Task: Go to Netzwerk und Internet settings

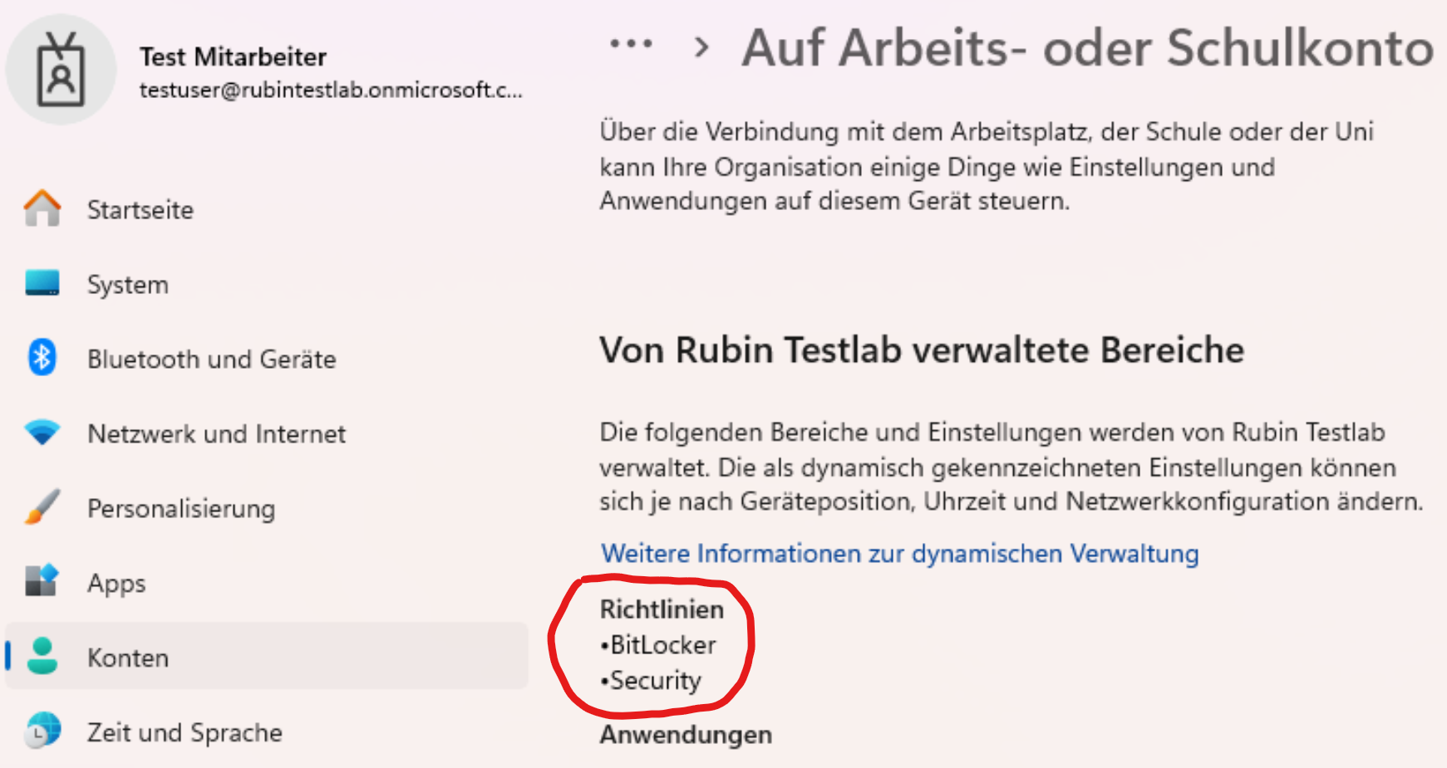Action: (x=216, y=434)
